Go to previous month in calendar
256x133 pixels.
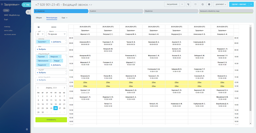pyautogui.click(x=38, y=88)
